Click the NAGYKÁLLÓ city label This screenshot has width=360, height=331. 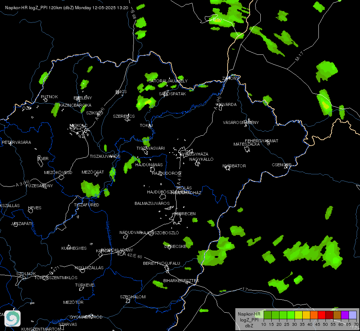point(202,159)
